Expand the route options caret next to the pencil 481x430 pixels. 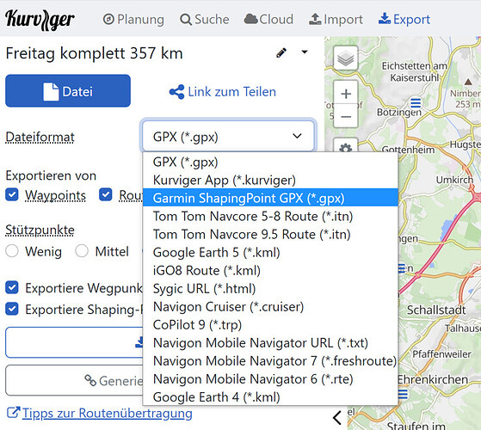tap(305, 52)
